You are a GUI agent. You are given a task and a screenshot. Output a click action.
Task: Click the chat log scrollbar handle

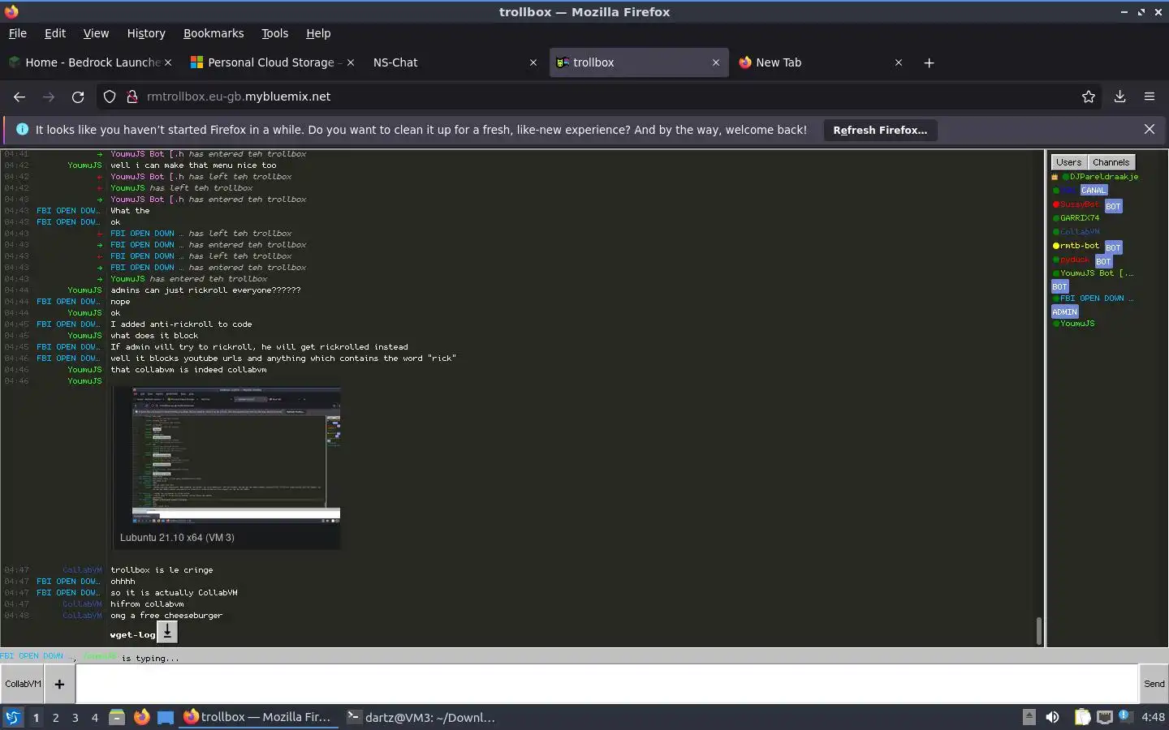coord(1038,631)
